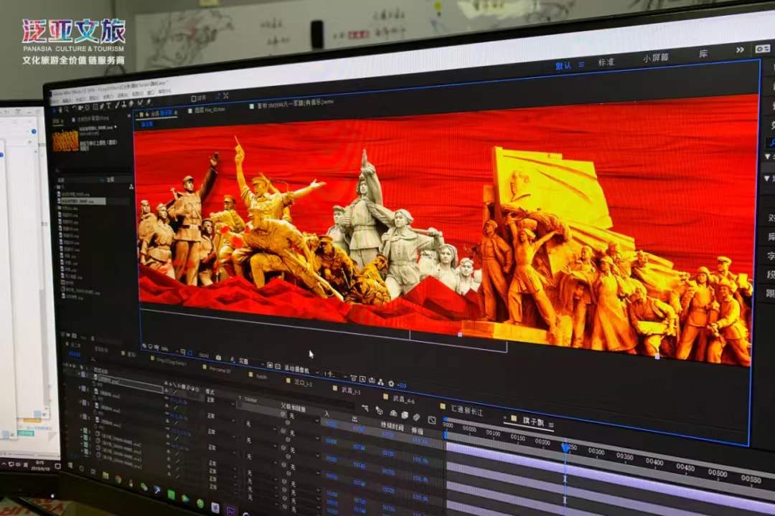Select the Hand tool in toolbar
Screen dimensions: 775x516
coord(60,110)
